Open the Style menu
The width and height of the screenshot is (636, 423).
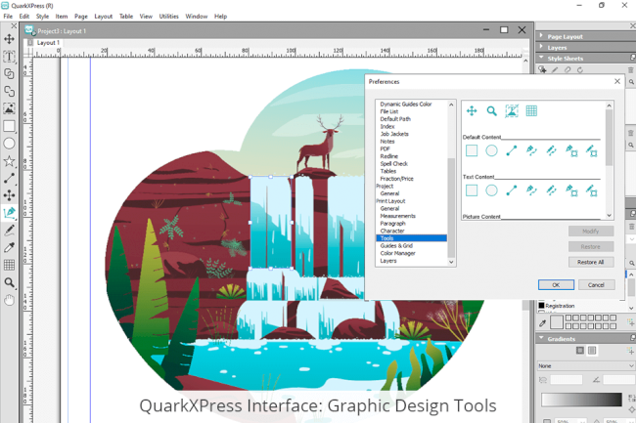point(42,17)
